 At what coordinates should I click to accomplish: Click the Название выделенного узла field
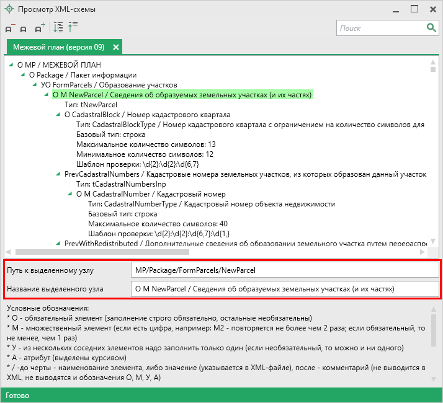pyautogui.click(x=284, y=288)
